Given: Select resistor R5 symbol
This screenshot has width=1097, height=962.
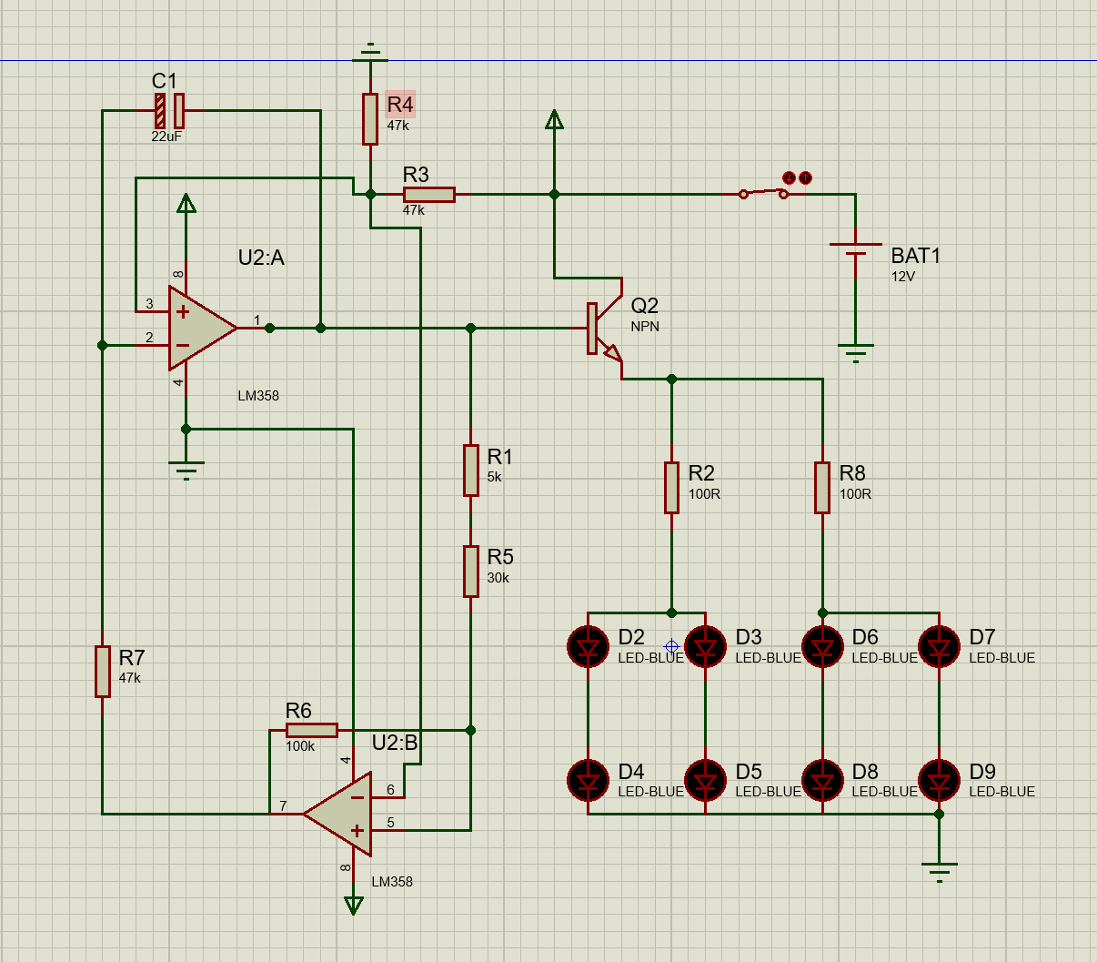Looking at the screenshot, I should (471, 571).
